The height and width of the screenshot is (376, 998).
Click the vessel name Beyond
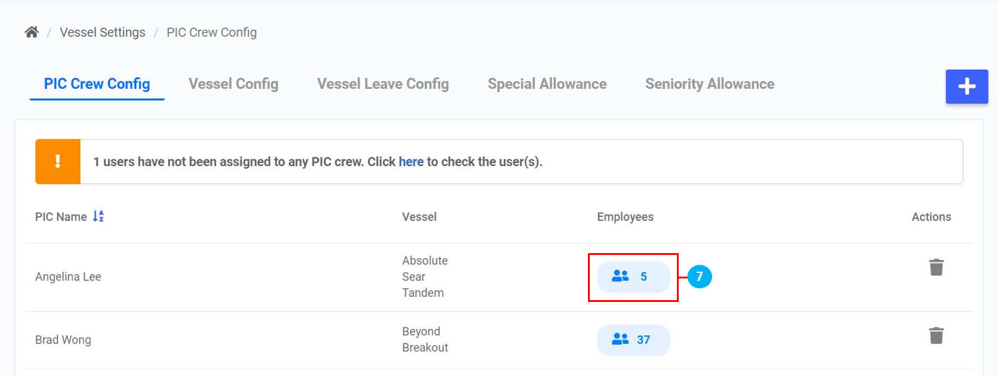pos(421,332)
